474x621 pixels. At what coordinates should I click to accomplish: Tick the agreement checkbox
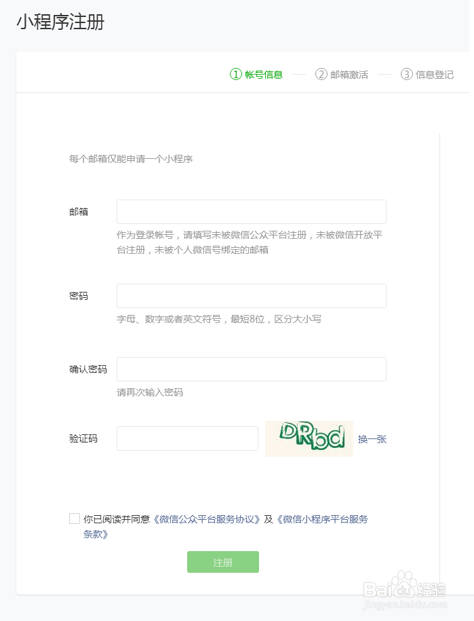[75, 519]
